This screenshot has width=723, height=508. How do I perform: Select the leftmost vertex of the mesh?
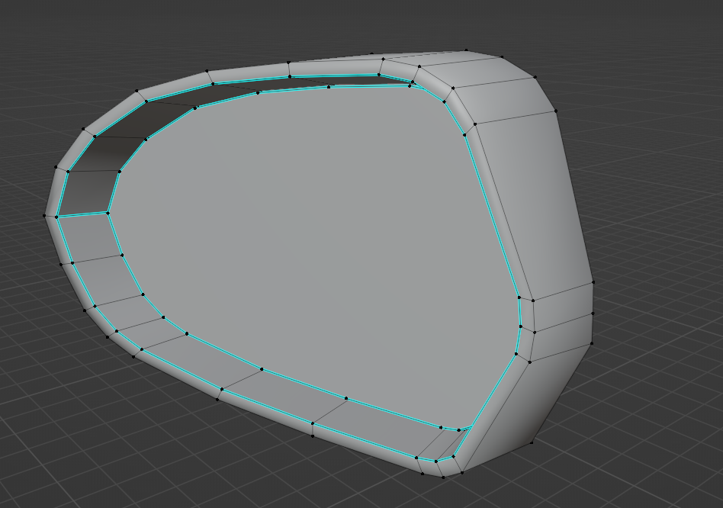click(x=45, y=215)
